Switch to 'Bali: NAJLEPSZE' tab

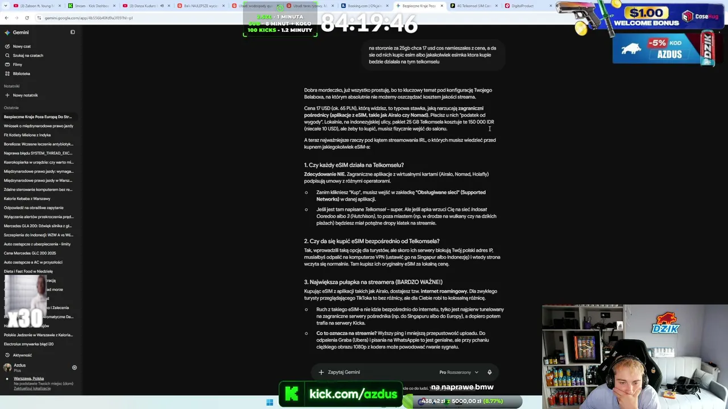[x=199, y=6]
